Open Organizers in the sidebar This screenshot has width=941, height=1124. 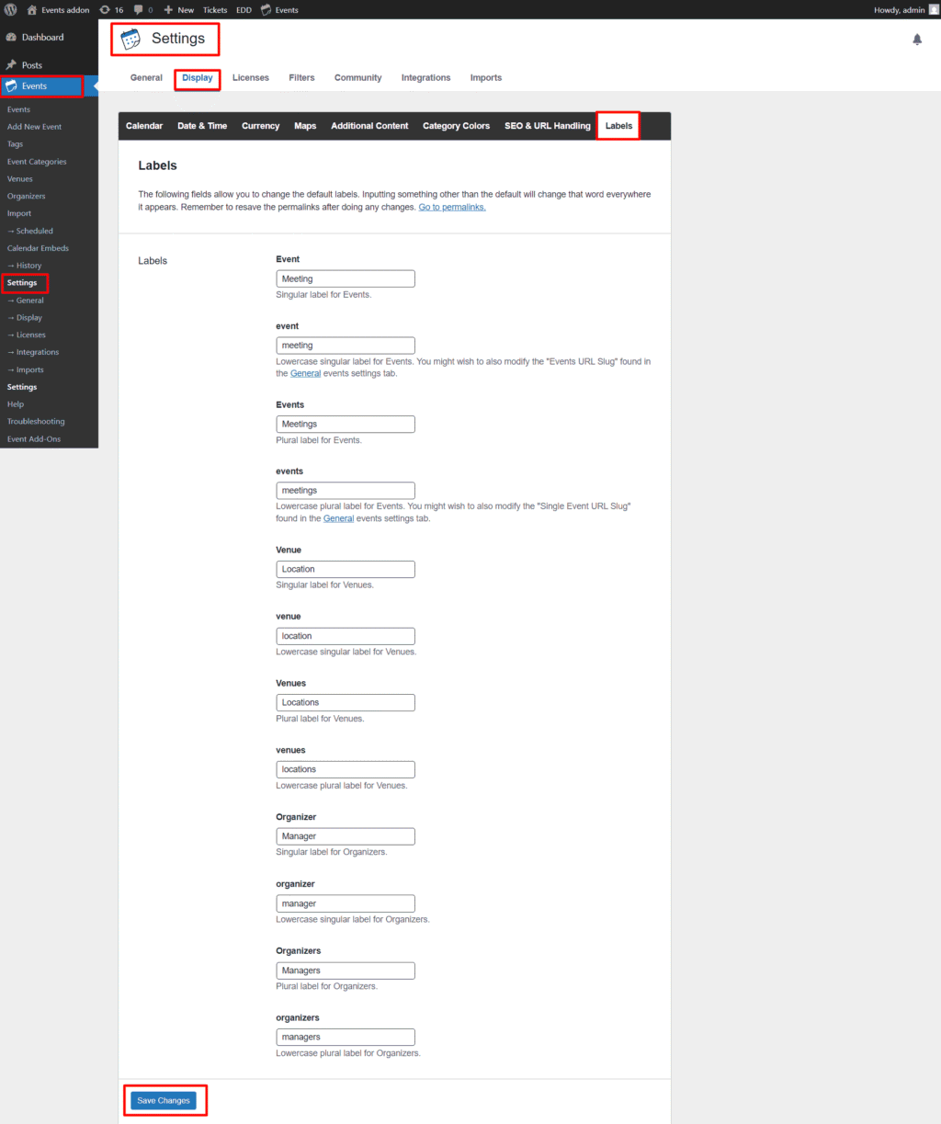pyautogui.click(x=27, y=196)
